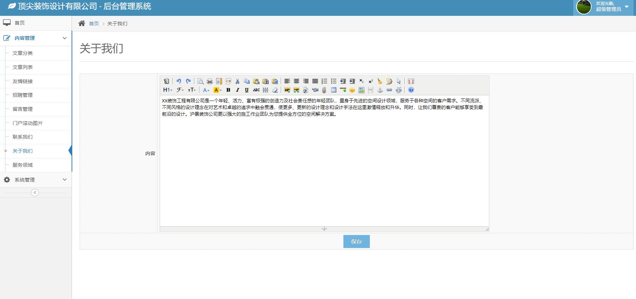Viewport: 636px width, 299px height.
Task: Open the yellow highlight color picker
Action: pyautogui.click(x=218, y=90)
